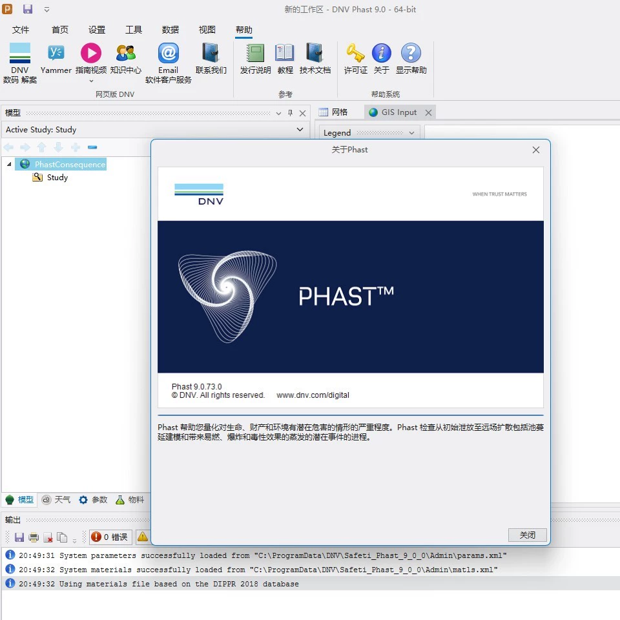Click the down arrow in model toolbar
Image resolution: width=620 pixels, height=620 pixels.
click(x=59, y=147)
